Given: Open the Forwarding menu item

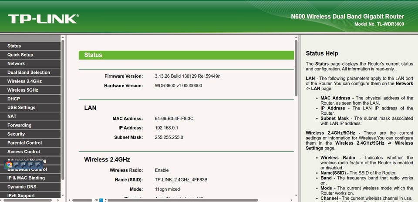Looking at the screenshot, I should point(19,125).
